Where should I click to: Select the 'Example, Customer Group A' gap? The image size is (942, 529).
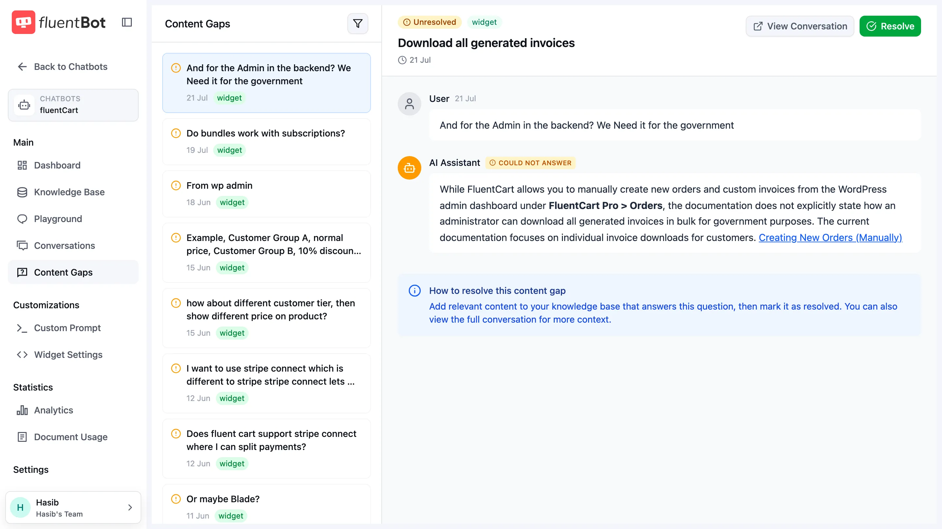click(x=266, y=253)
